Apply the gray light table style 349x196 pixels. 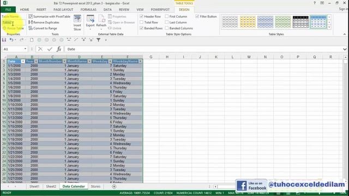(x=230, y=22)
